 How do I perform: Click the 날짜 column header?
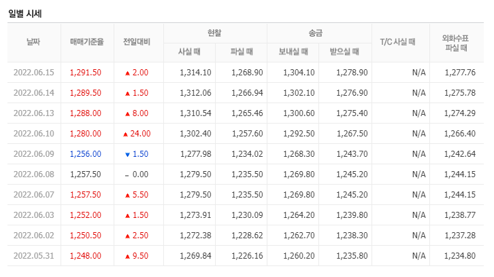pos(33,42)
